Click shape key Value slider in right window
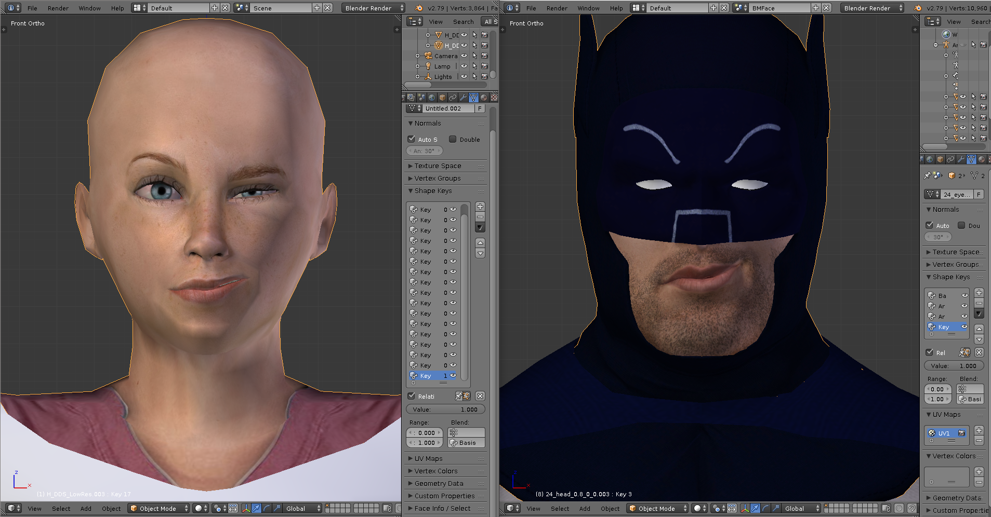 [x=954, y=365]
